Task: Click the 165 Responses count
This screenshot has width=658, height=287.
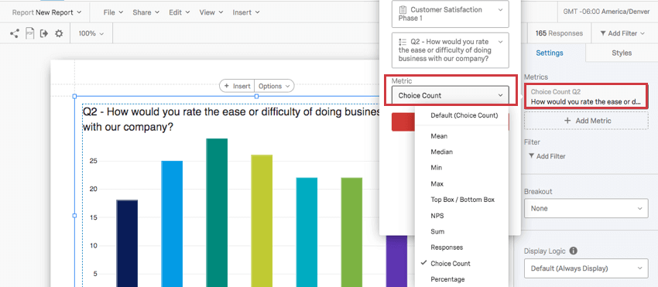Action: click(559, 33)
